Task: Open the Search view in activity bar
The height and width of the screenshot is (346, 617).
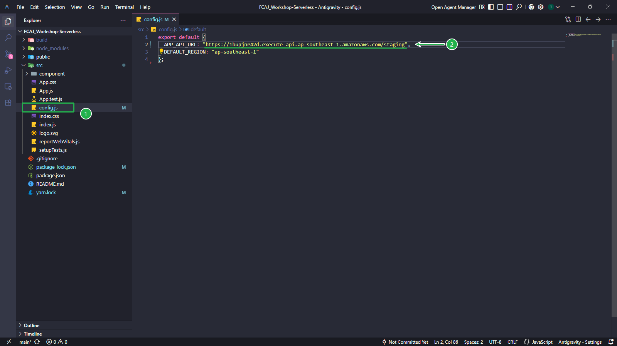Action: point(8,38)
